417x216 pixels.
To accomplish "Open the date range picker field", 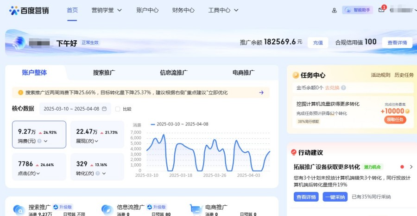I will 75,109.
